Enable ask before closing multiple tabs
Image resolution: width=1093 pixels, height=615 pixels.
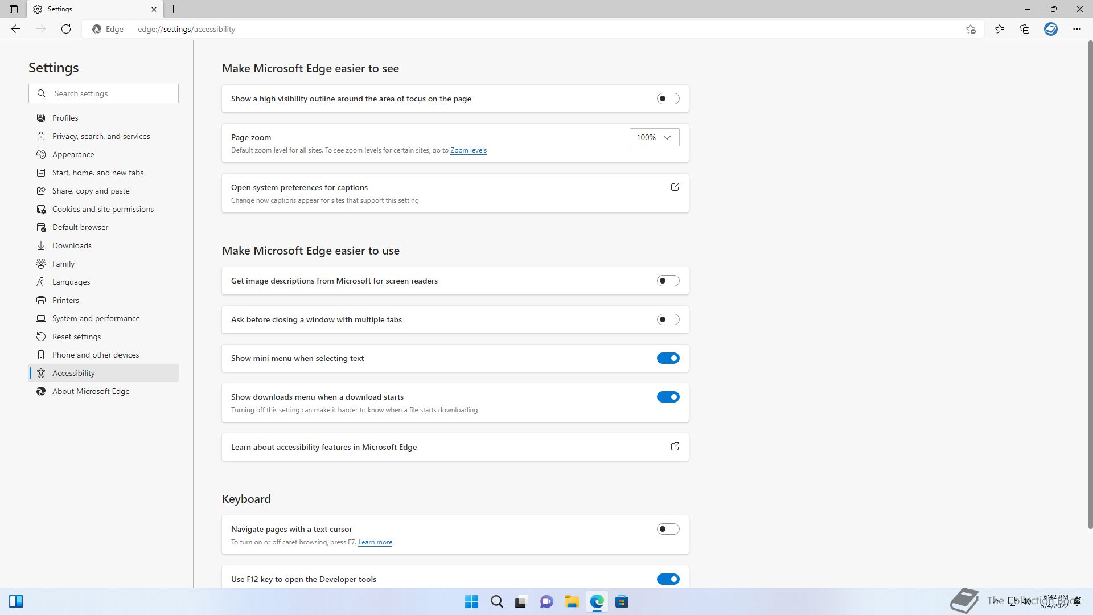[x=668, y=319]
